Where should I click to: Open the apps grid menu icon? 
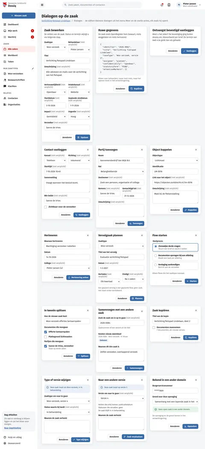[42, 5]
